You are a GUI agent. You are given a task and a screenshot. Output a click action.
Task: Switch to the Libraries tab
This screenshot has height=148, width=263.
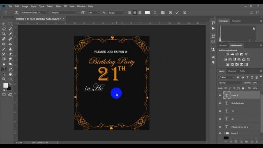coord(223,46)
